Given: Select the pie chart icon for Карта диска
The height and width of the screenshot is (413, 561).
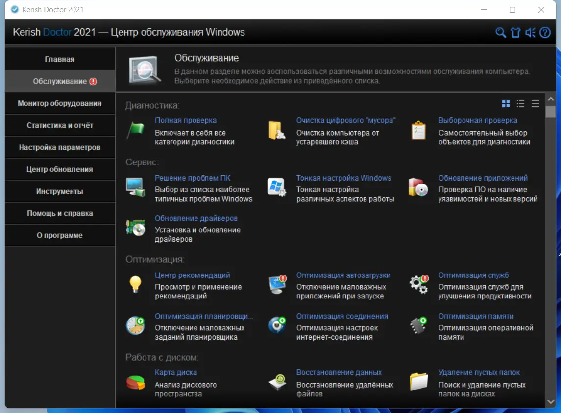Looking at the screenshot, I should point(135,383).
